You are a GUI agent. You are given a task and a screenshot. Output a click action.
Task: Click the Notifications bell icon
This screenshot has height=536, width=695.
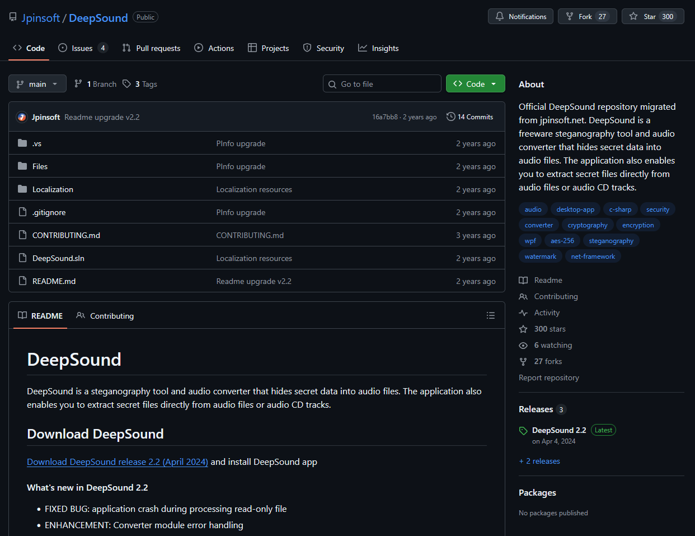(500, 16)
